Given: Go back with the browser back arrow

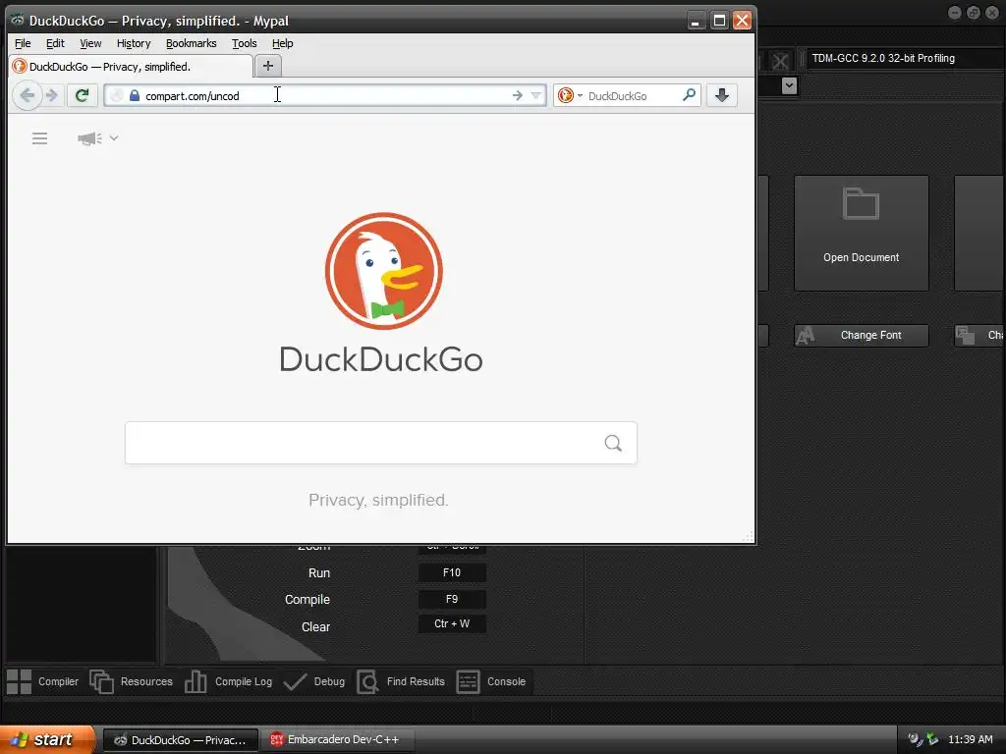Looking at the screenshot, I should (27, 95).
